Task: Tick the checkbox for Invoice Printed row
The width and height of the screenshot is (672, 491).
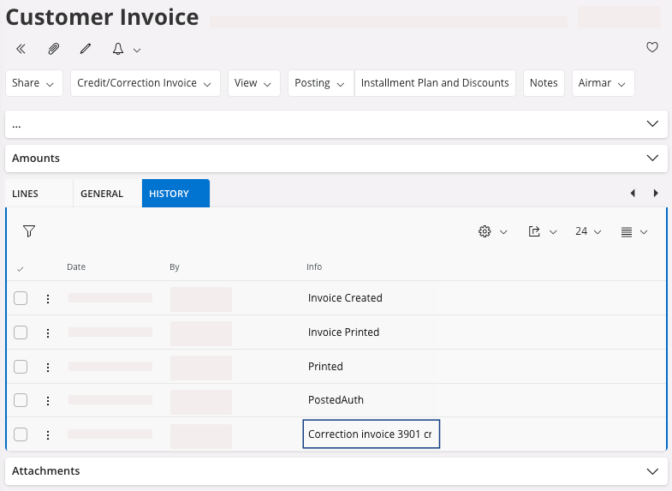Action: coord(21,332)
